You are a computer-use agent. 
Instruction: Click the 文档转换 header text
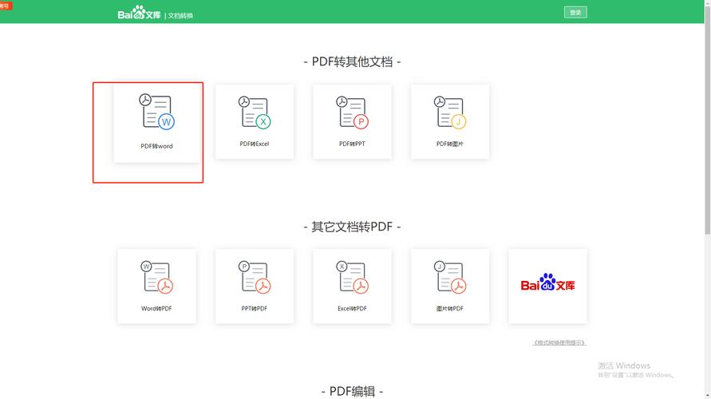tap(180, 15)
